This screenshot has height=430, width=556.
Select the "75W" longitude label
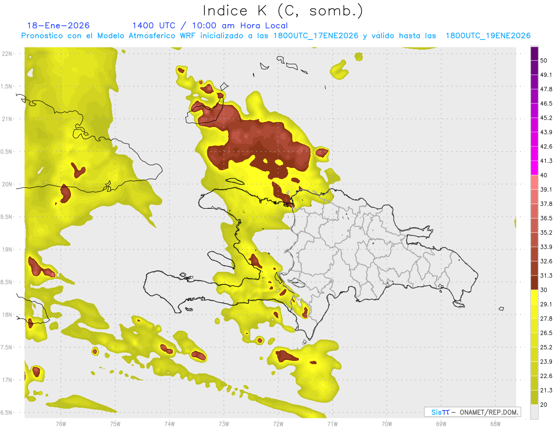115,424
